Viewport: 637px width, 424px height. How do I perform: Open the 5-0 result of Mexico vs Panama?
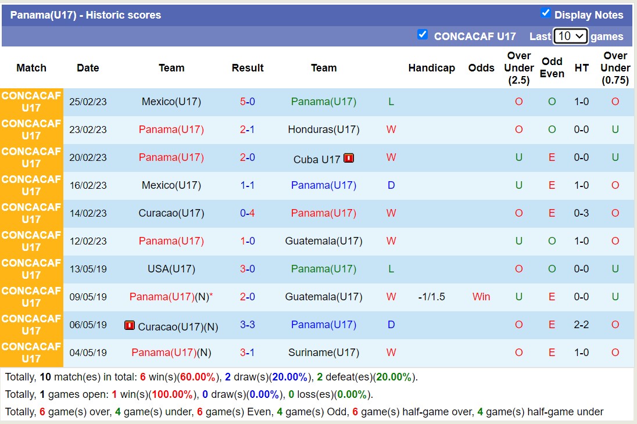[248, 102]
